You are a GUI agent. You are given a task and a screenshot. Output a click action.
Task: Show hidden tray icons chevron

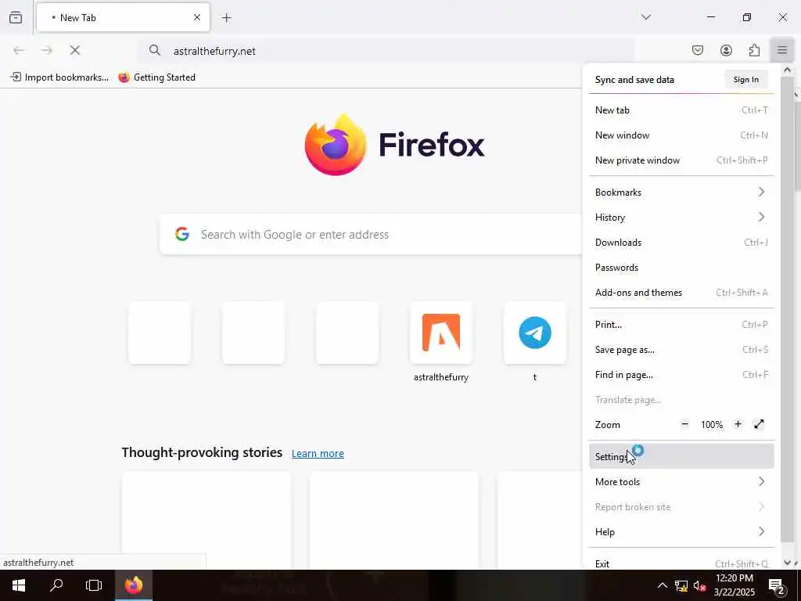[662, 585]
